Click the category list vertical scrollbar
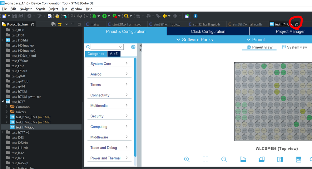Viewport: 312px width, 169px height. [x=136, y=107]
